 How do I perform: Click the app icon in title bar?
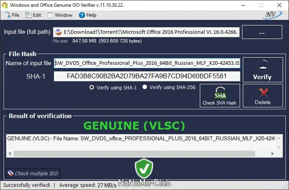(x=5, y=5)
